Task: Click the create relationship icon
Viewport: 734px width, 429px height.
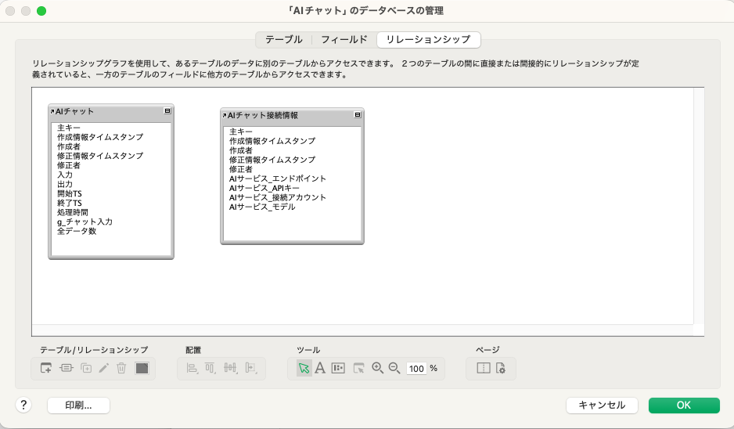Action: (x=66, y=368)
